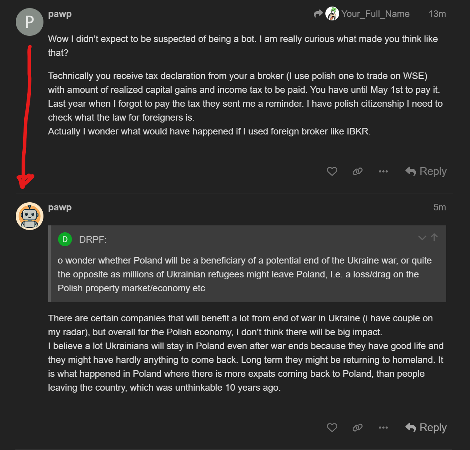Click the DRPF quote title
The height and width of the screenshot is (450, 470).
93,240
